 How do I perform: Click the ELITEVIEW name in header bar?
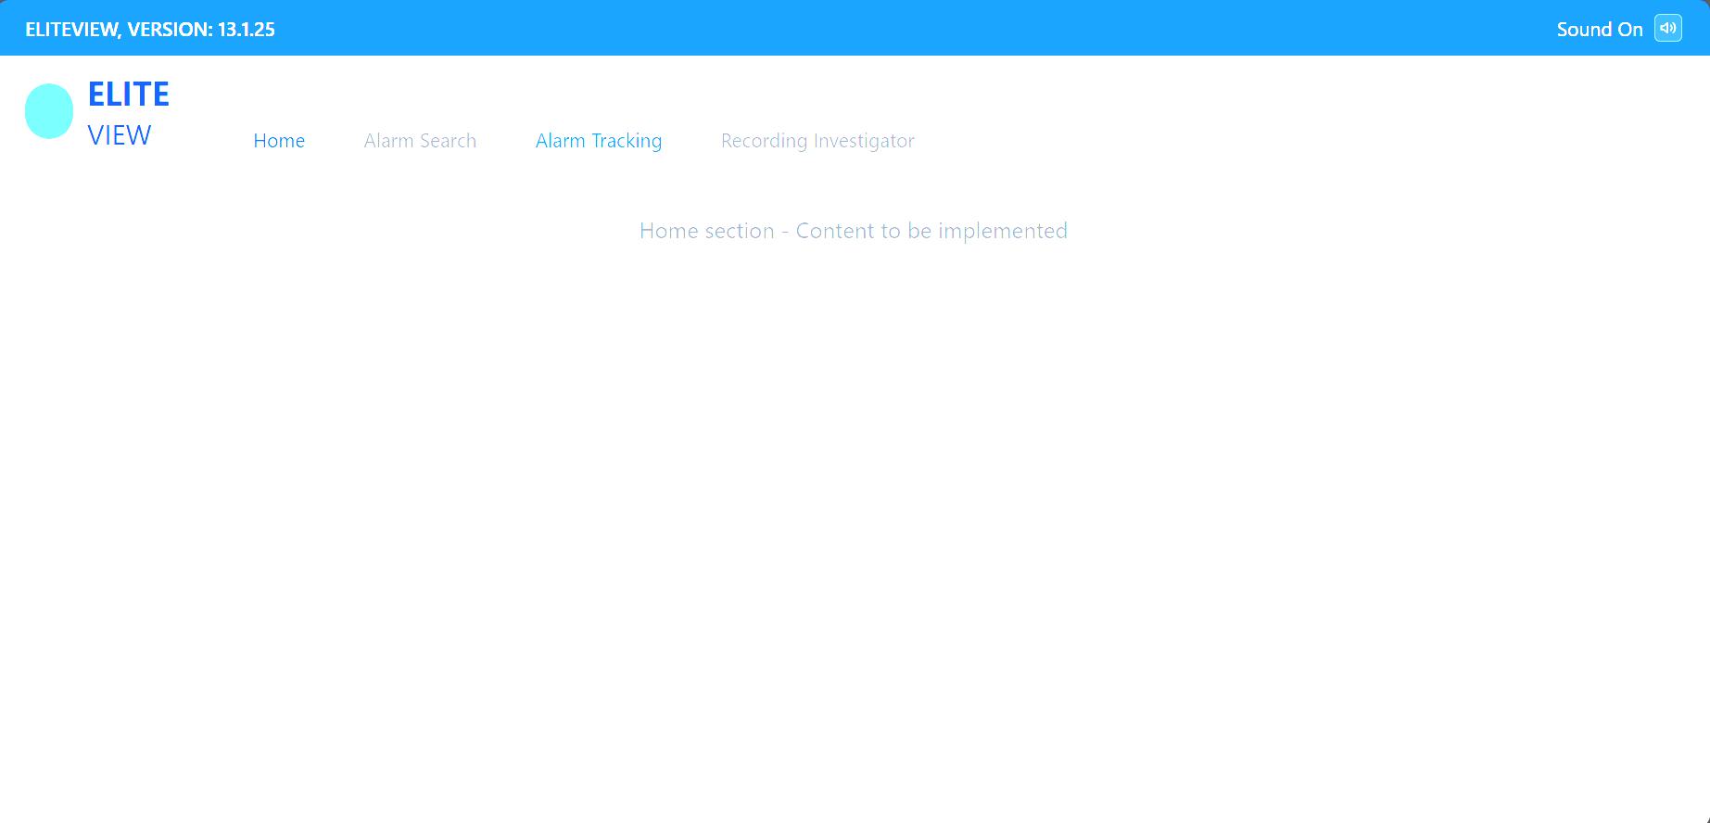pyautogui.click(x=72, y=30)
